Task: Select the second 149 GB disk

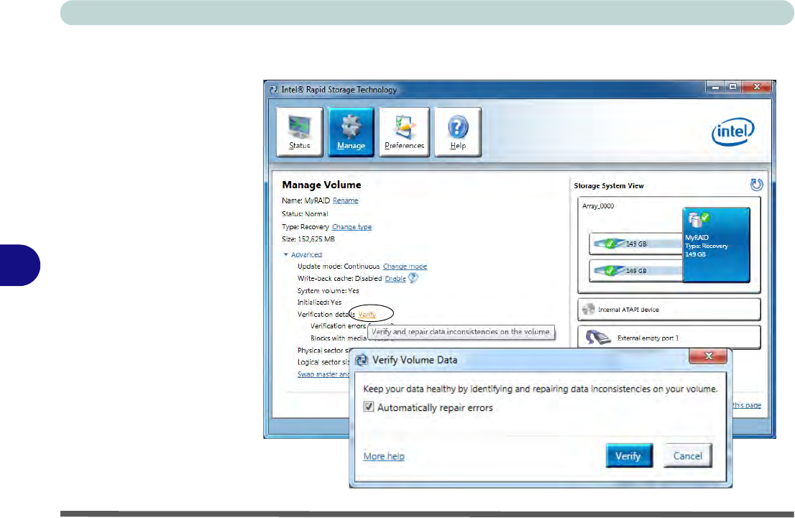Action: [x=636, y=271]
